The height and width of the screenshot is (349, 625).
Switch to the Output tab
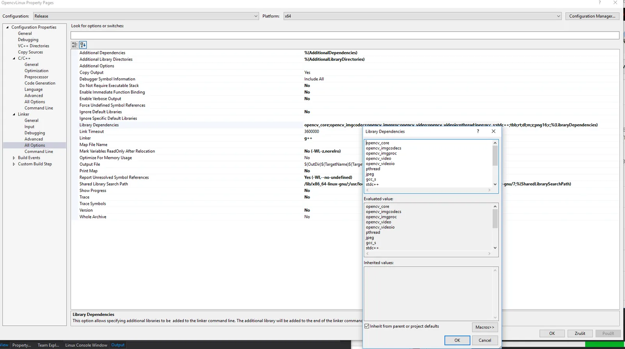point(118,345)
